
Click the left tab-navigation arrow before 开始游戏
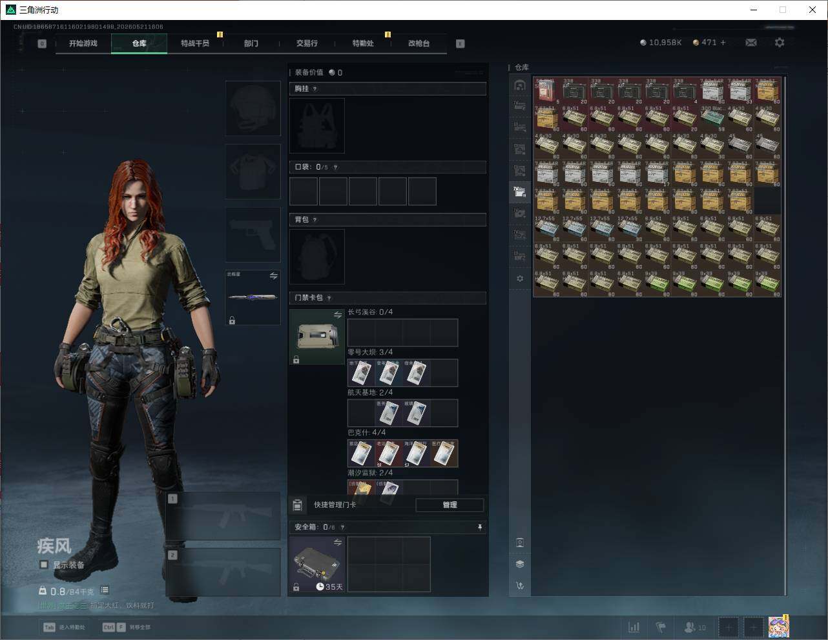[x=42, y=44]
